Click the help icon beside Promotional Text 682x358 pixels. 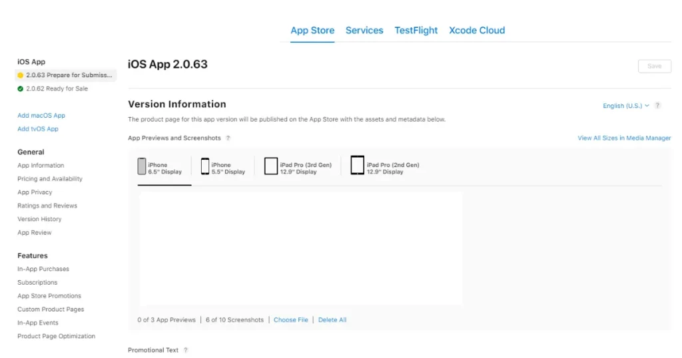click(186, 350)
